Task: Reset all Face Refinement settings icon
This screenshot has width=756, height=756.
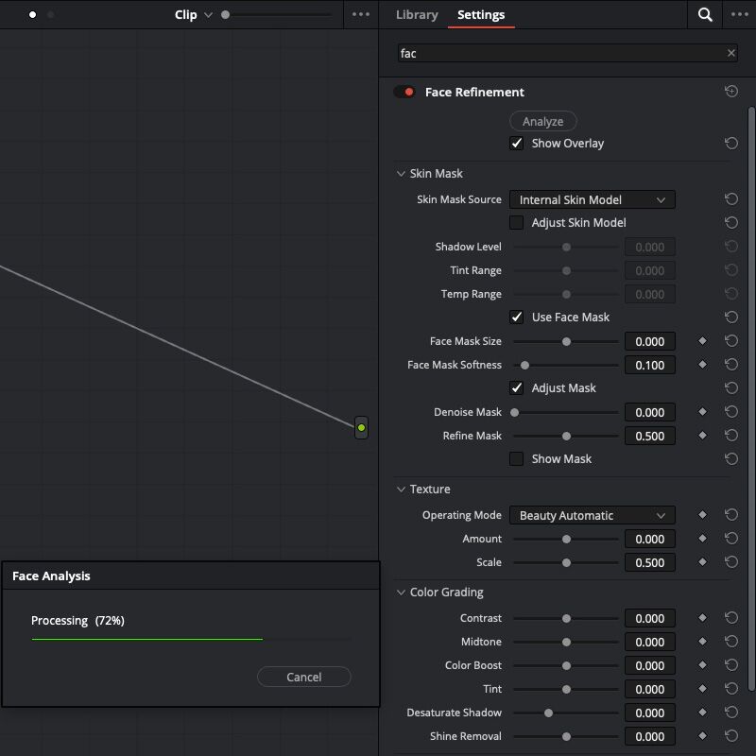Action: [x=730, y=91]
